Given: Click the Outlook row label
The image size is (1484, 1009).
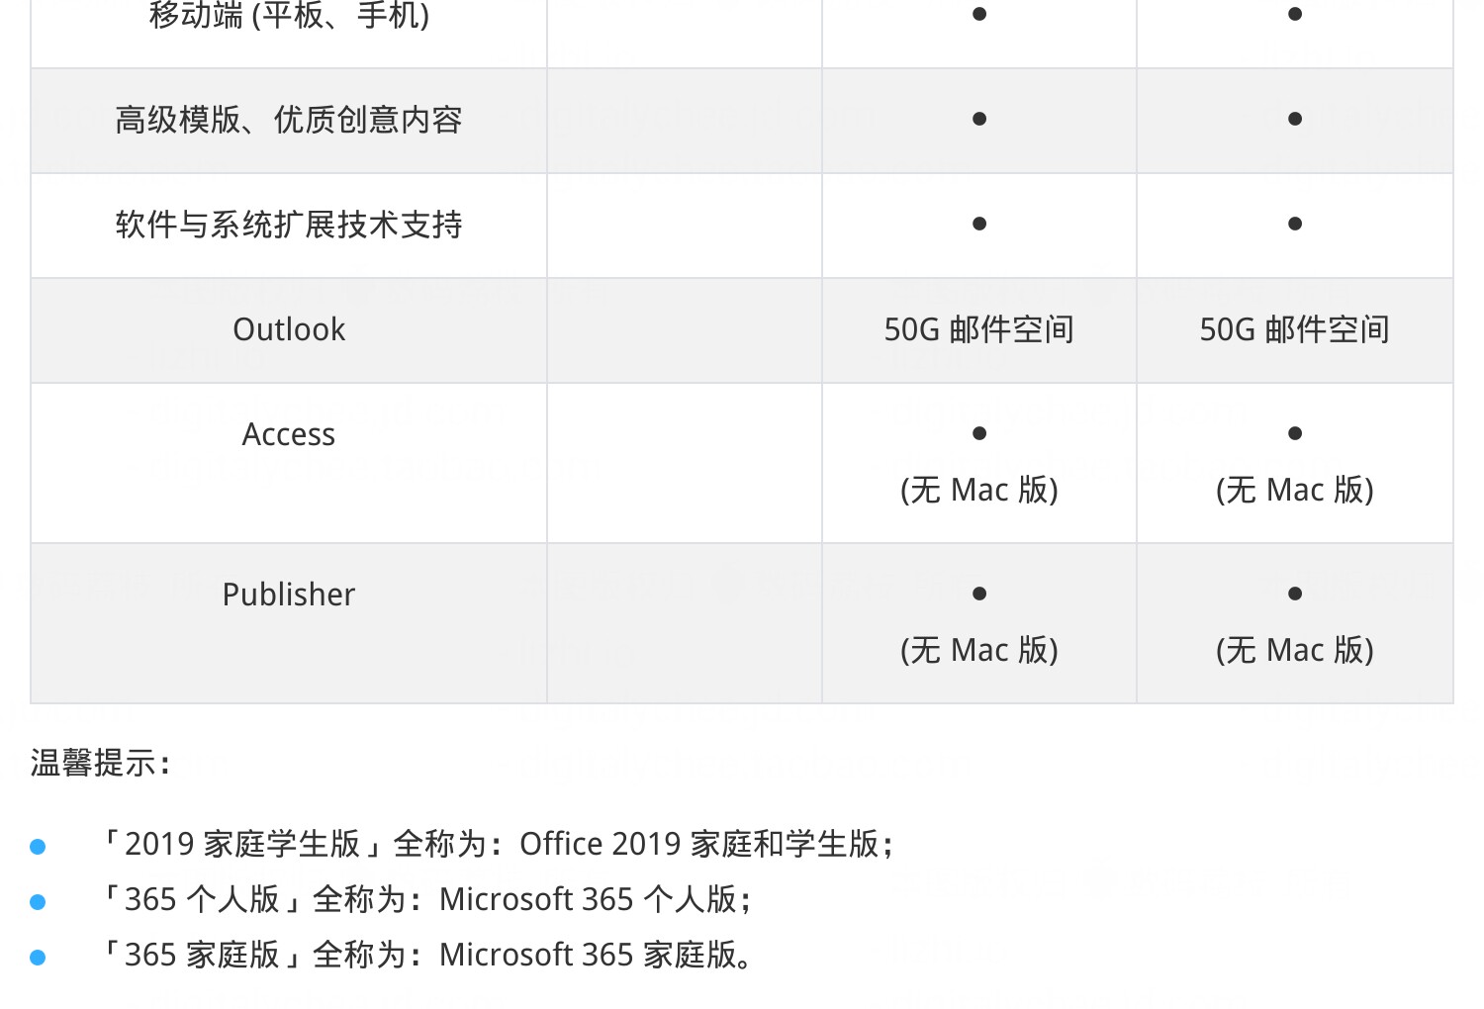Looking at the screenshot, I should [289, 329].
